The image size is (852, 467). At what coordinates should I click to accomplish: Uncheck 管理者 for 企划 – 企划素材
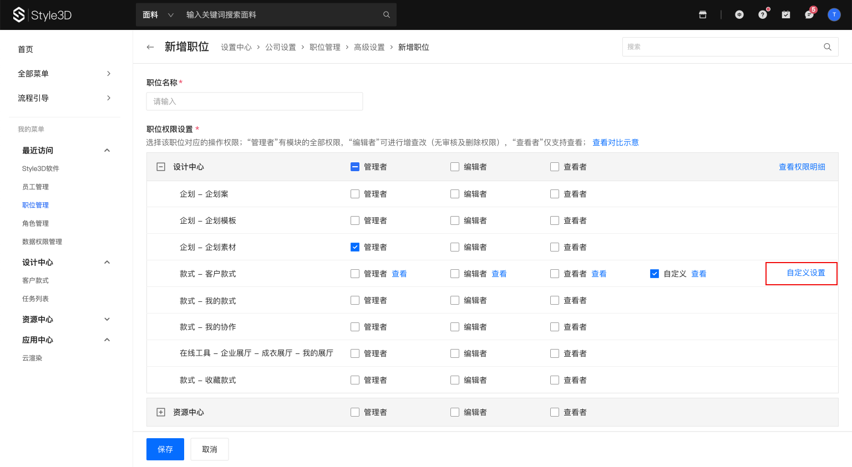click(355, 247)
